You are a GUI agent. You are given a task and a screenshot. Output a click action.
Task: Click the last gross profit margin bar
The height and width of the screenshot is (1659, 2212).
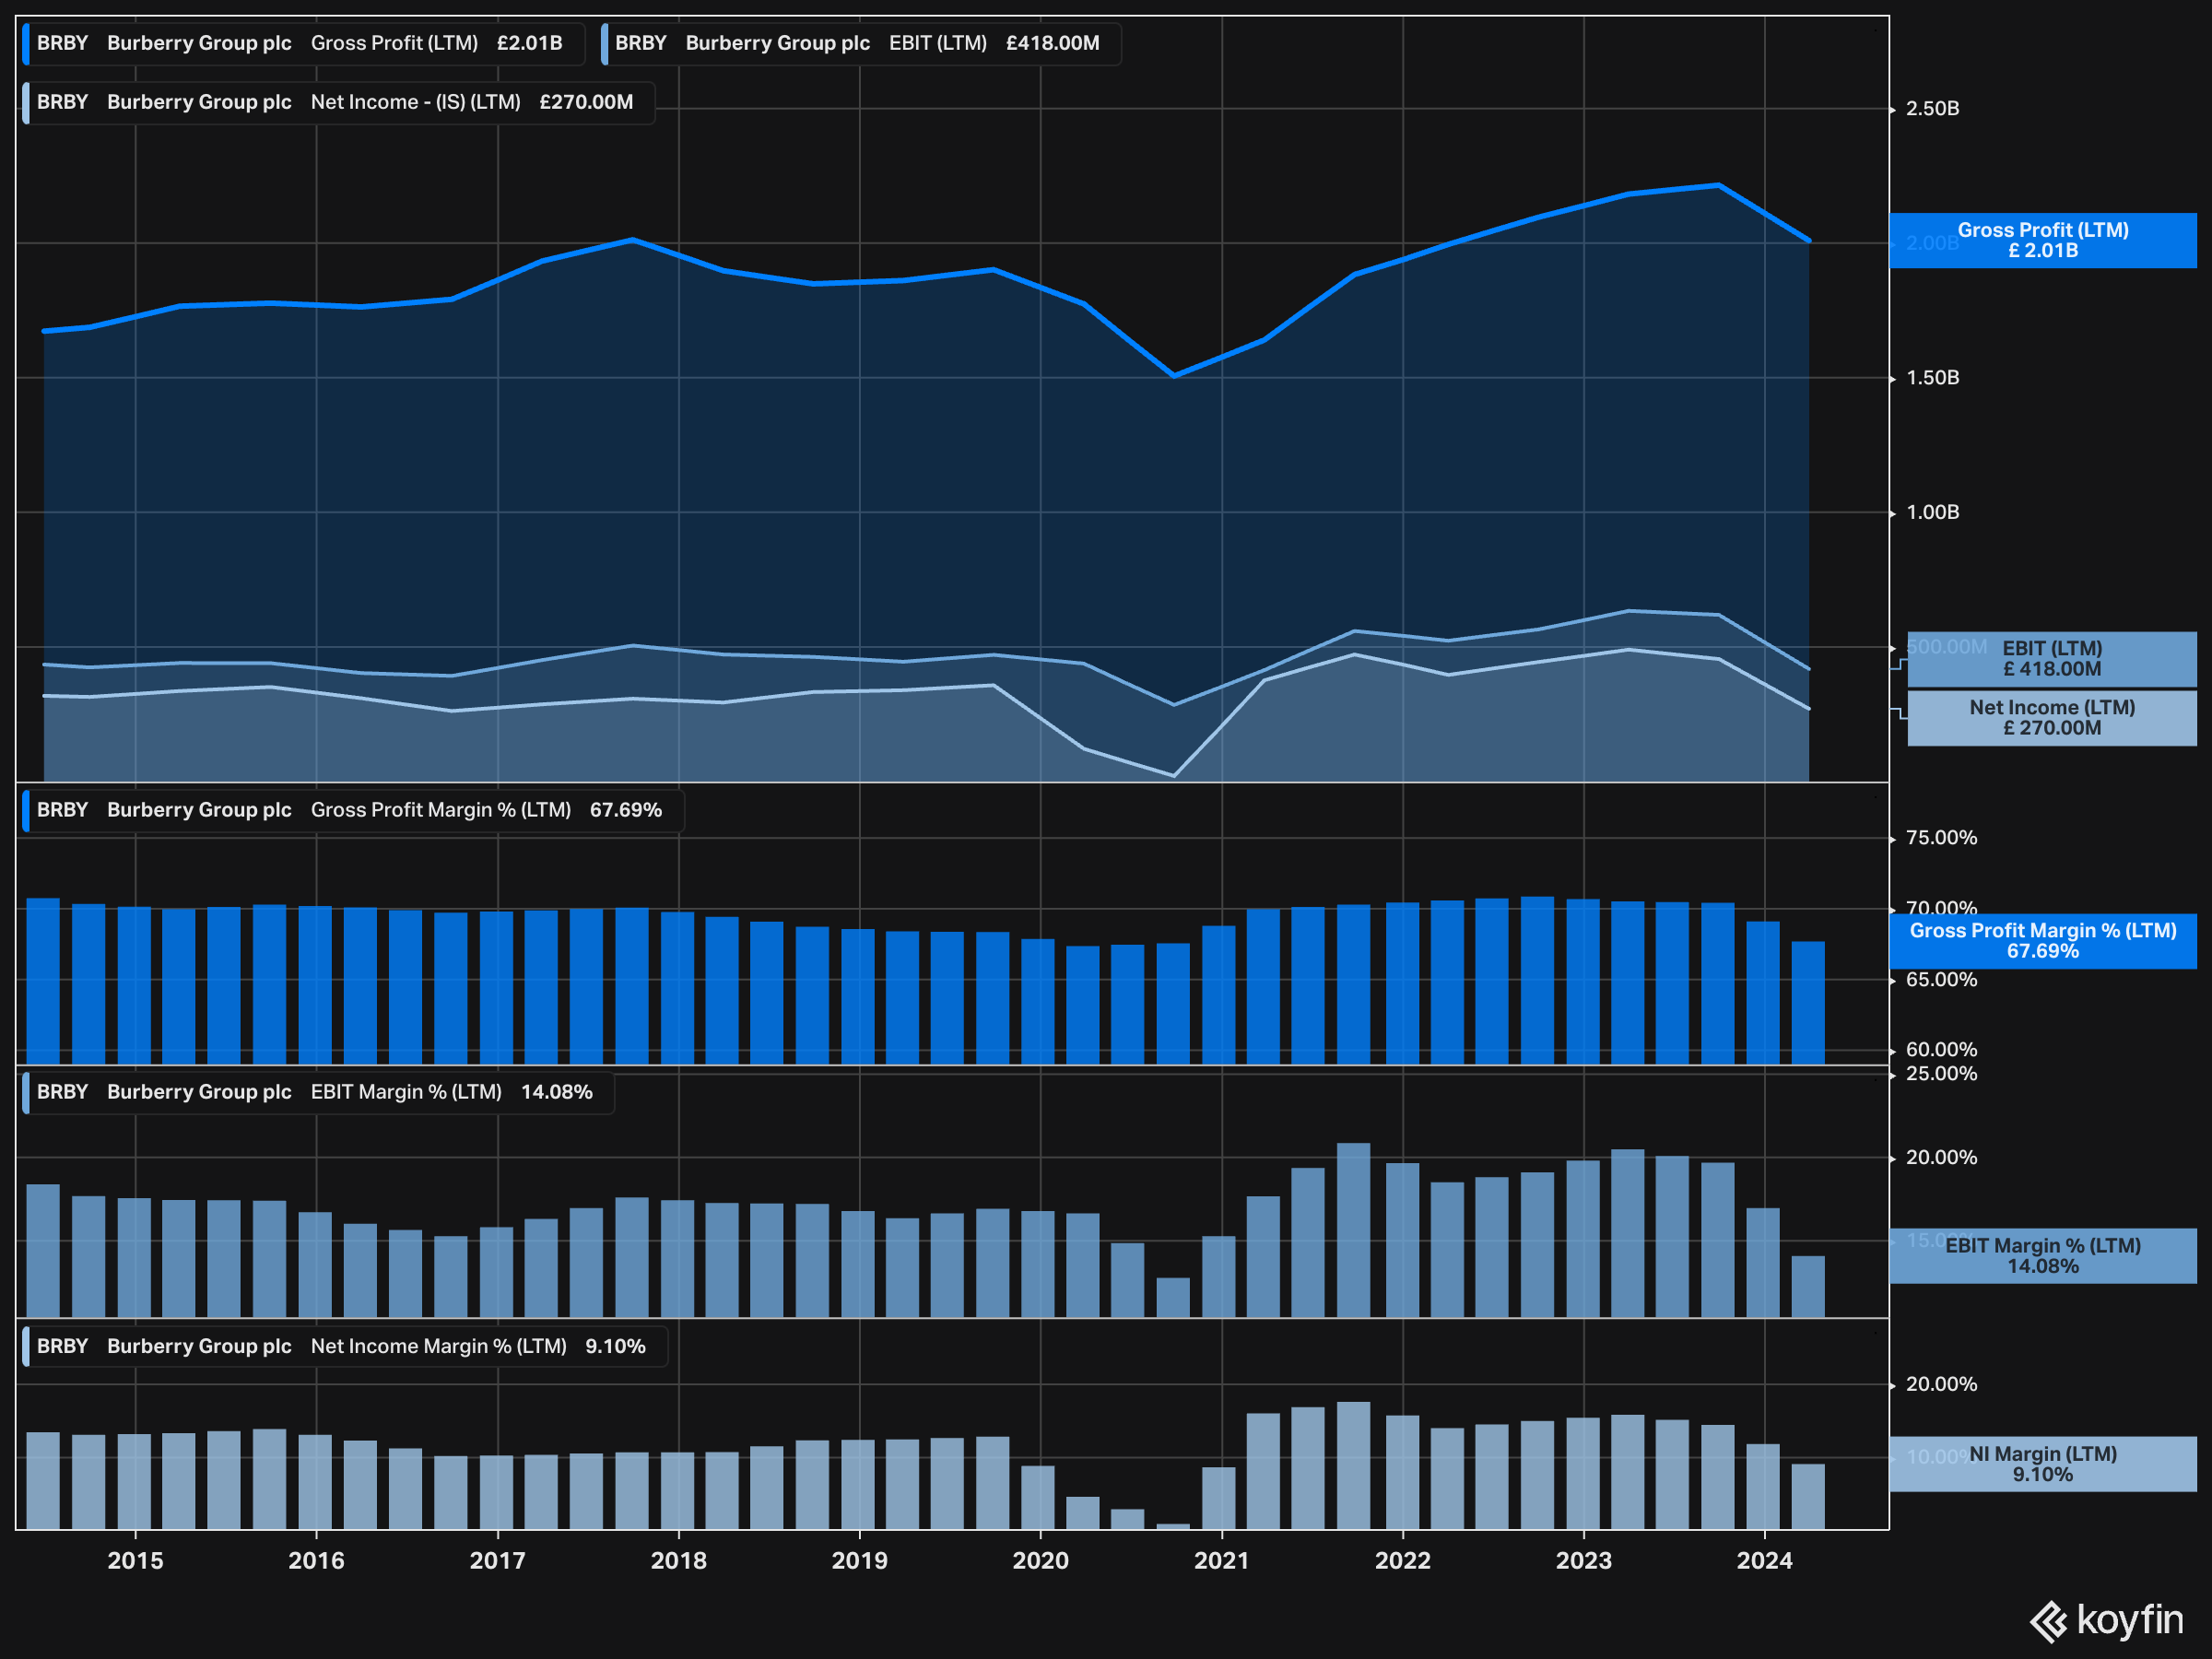pyautogui.click(x=1808, y=1002)
